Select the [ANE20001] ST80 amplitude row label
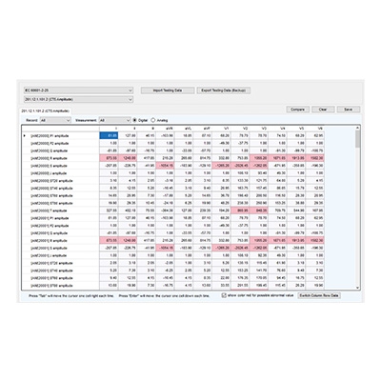The height and width of the screenshot is (381, 381). point(51,286)
